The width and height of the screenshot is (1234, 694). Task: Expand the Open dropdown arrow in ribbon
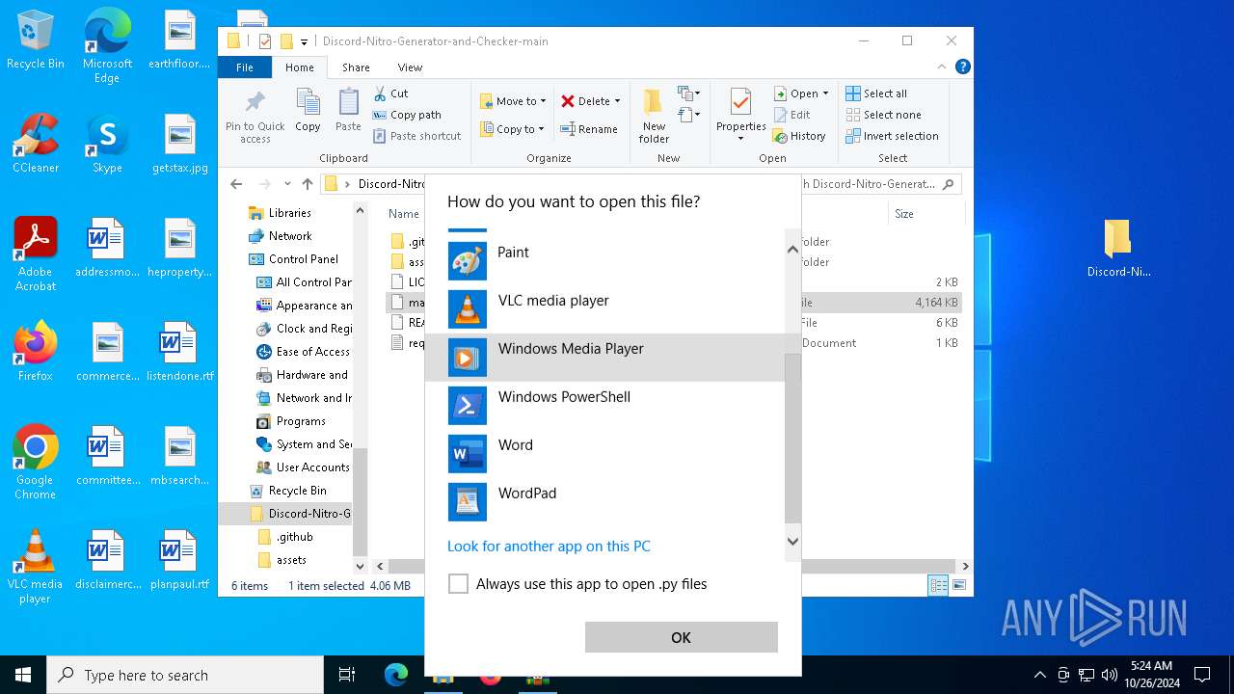(x=825, y=93)
